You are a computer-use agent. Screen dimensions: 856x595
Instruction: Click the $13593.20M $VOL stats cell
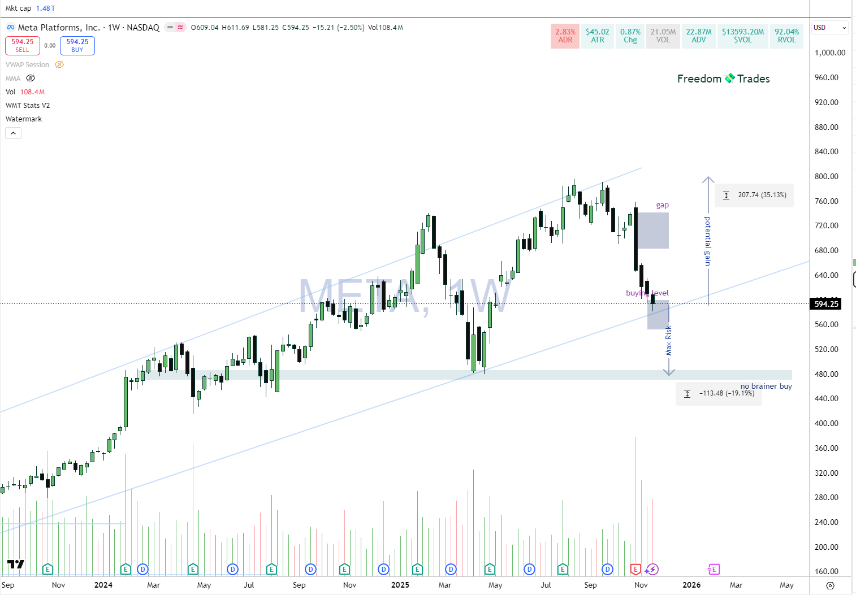[x=743, y=36]
